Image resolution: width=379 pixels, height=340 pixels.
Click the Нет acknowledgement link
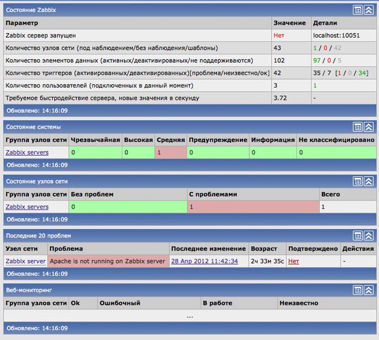coord(293,261)
